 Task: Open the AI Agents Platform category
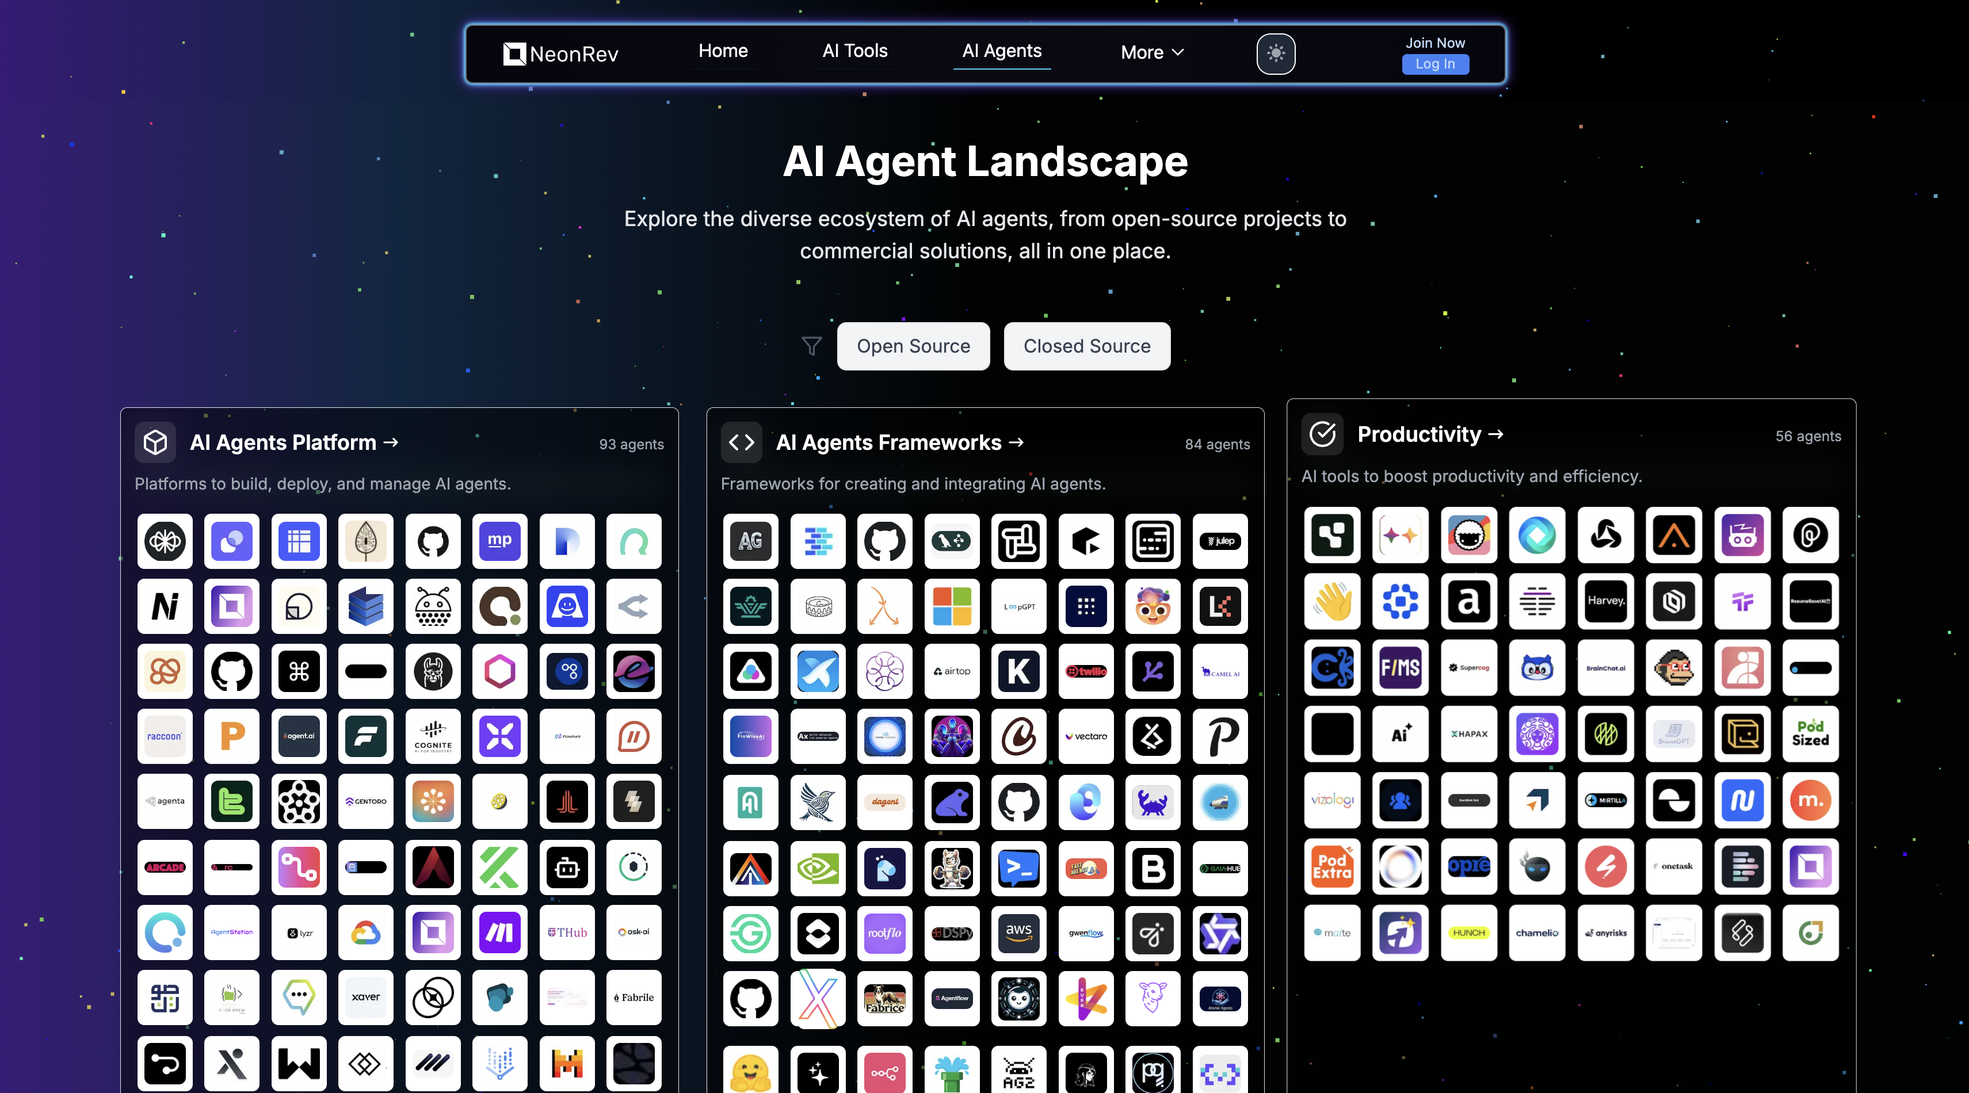[x=294, y=442]
